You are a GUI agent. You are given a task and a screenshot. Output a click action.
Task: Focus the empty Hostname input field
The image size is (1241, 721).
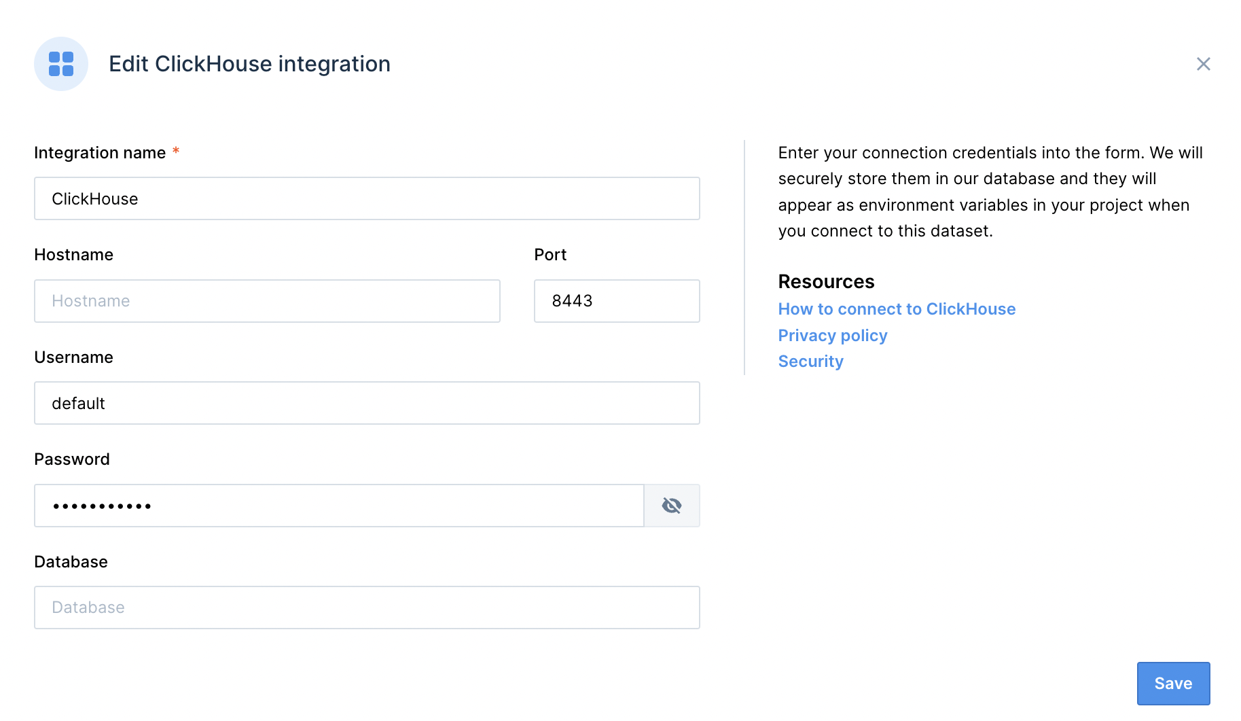coord(267,301)
